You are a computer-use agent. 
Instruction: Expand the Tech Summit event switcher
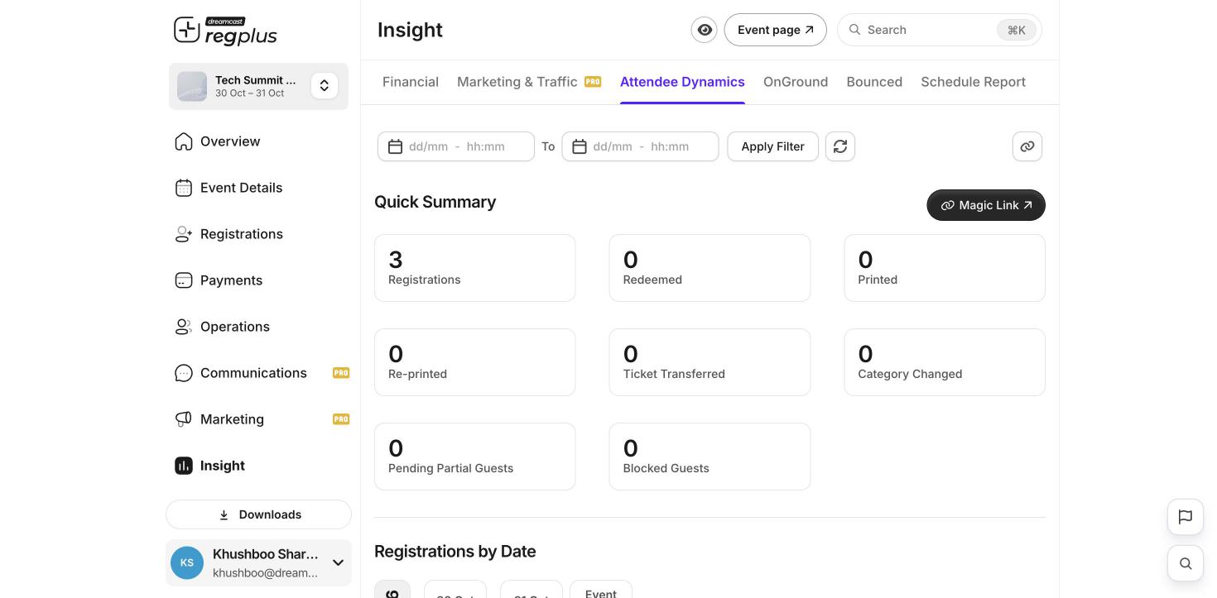pos(325,86)
